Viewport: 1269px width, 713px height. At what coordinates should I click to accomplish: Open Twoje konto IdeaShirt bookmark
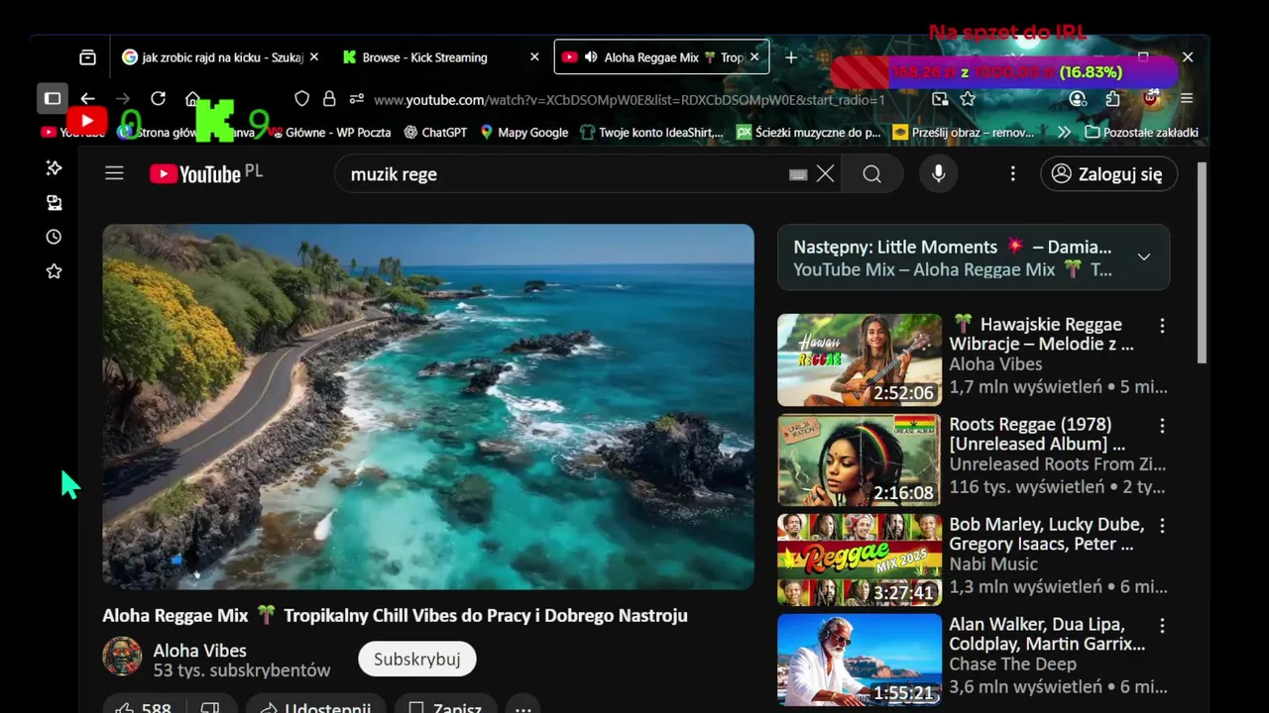pyautogui.click(x=652, y=132)
